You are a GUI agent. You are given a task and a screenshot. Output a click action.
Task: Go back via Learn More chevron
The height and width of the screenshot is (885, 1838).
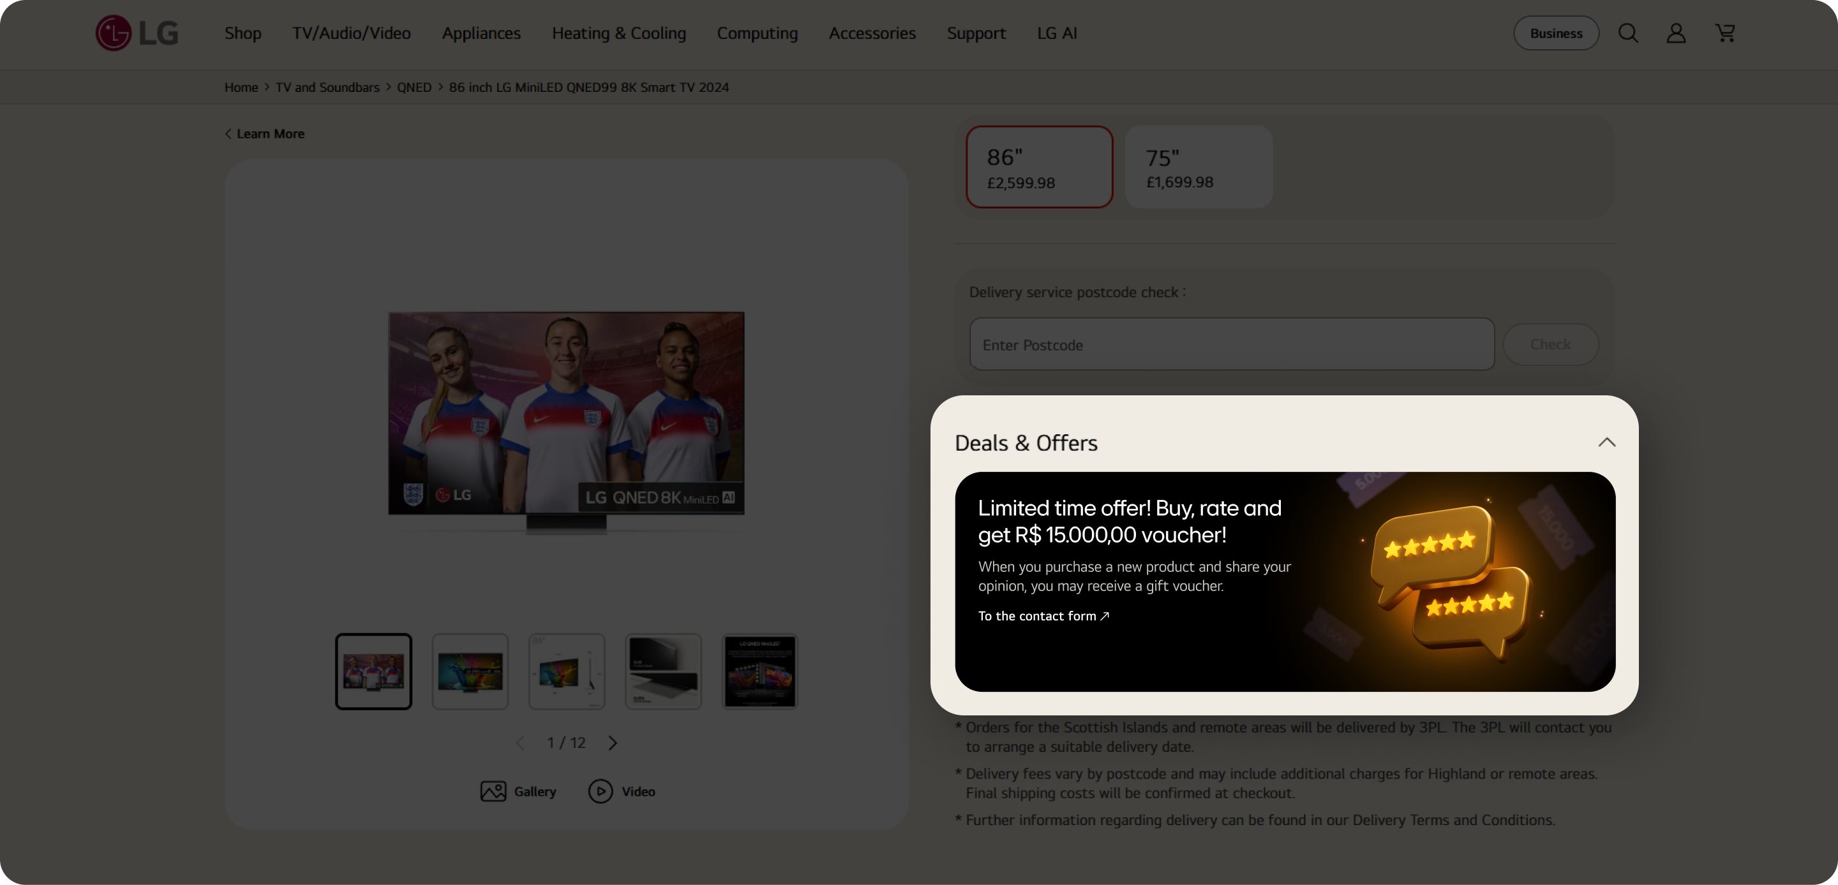tap(229, 133)
